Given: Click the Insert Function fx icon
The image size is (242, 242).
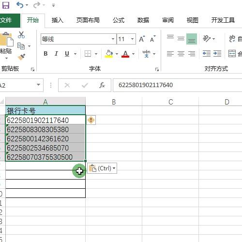Looking at the screenshot, I should click(x=102, y=85).
